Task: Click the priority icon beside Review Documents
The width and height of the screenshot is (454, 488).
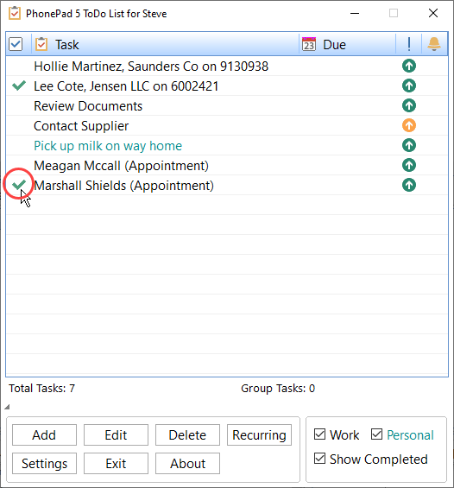Action: 409,105
